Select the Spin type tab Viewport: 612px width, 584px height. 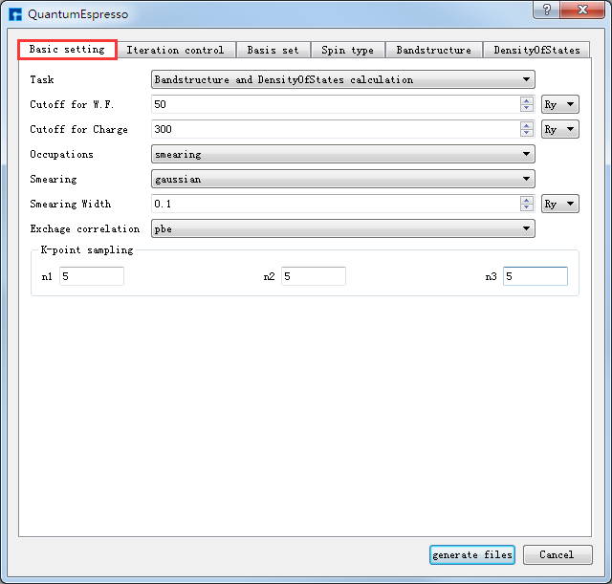click(x=347, y=50)
